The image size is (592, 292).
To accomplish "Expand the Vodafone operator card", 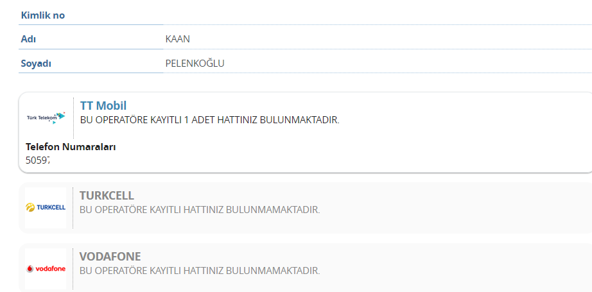I will pos(306,268).
